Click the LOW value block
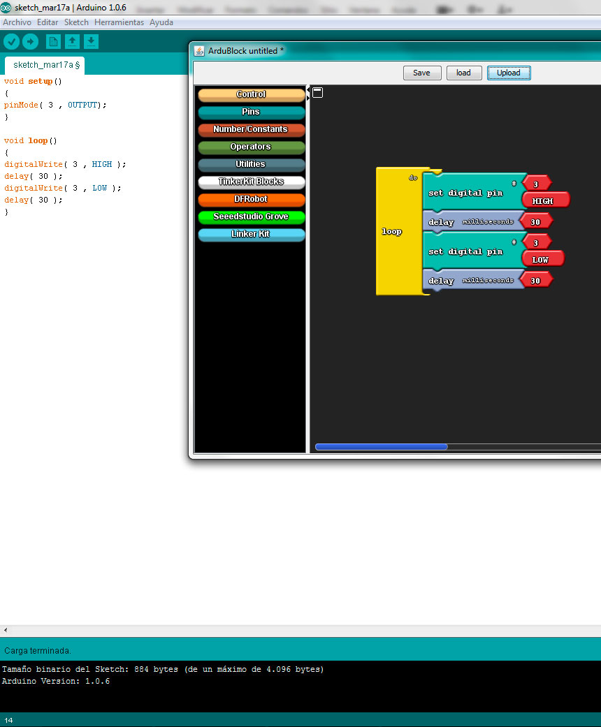 tap(542, 259)
